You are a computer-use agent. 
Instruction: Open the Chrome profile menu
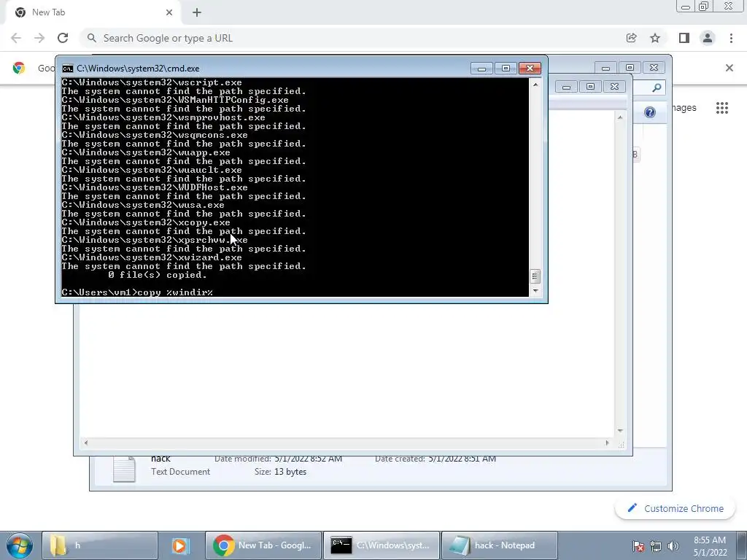[x=708, y=38]
